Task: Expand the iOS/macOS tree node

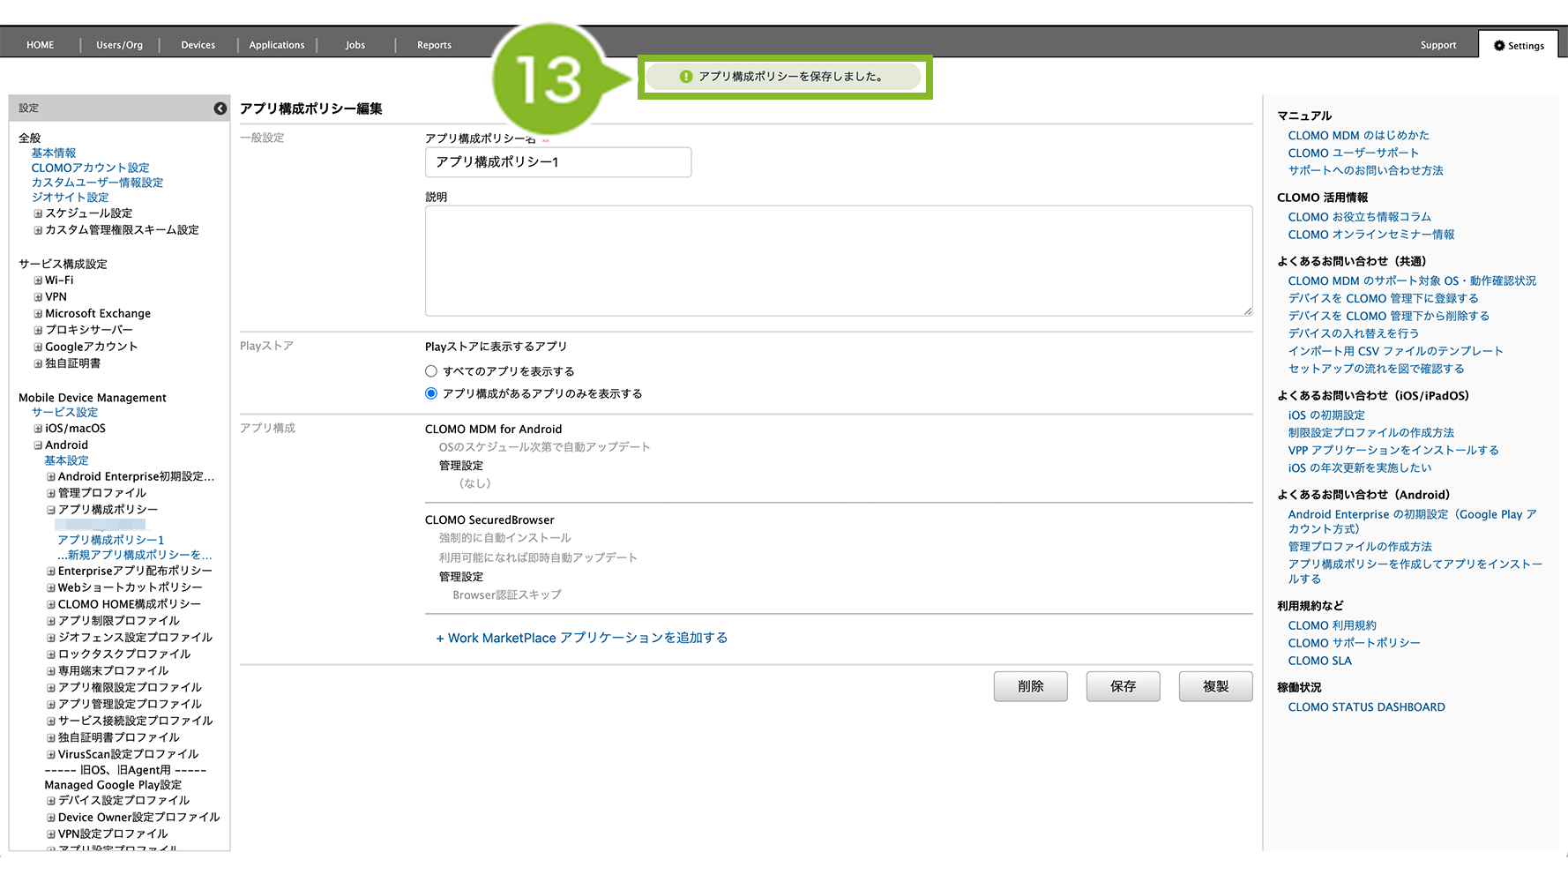Action: point(38,429)
